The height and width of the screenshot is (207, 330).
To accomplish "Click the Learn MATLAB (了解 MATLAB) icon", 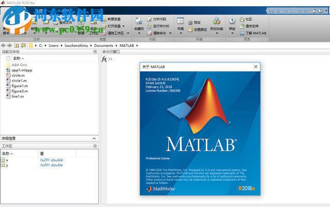I will [x=242, y=33].
